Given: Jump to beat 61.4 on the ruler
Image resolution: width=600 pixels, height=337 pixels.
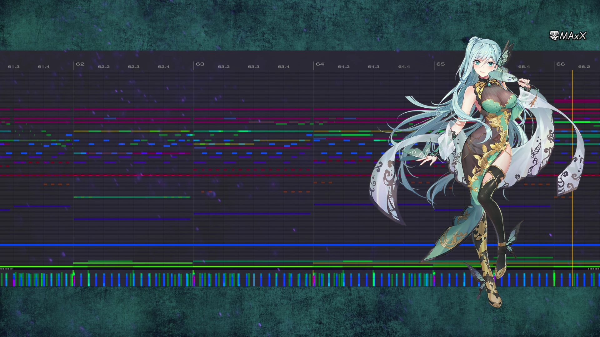Looking at the screenshot, I should click(x=44, y=67).
